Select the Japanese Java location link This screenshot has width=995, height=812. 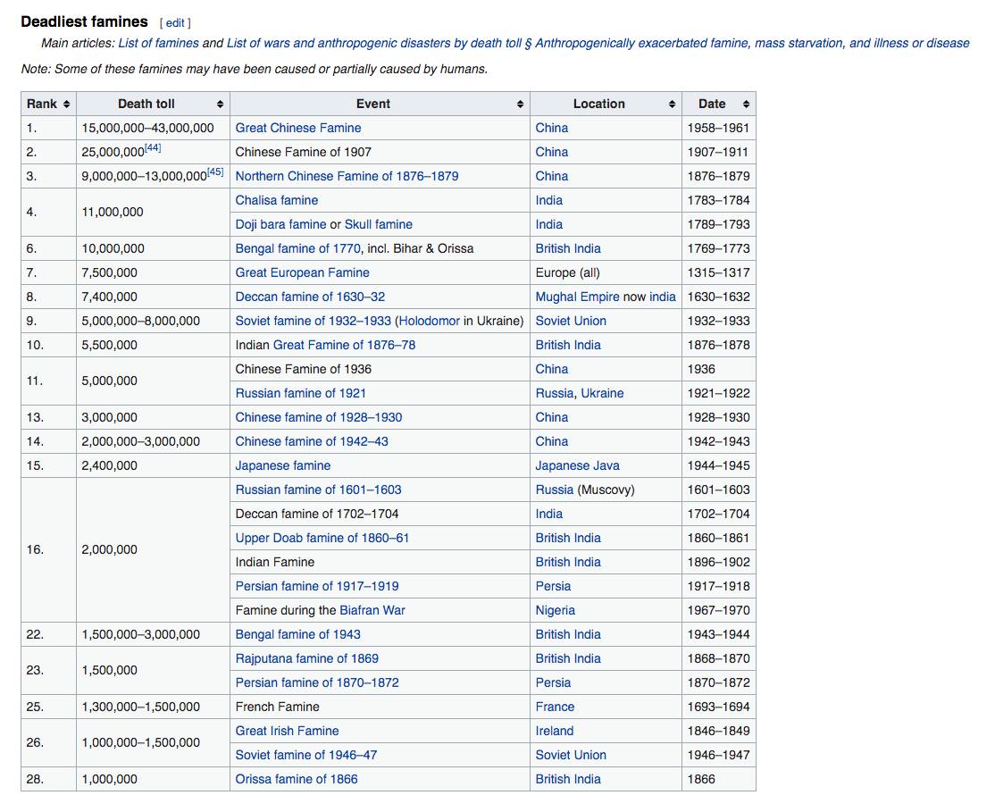click(x=577, y=465)
